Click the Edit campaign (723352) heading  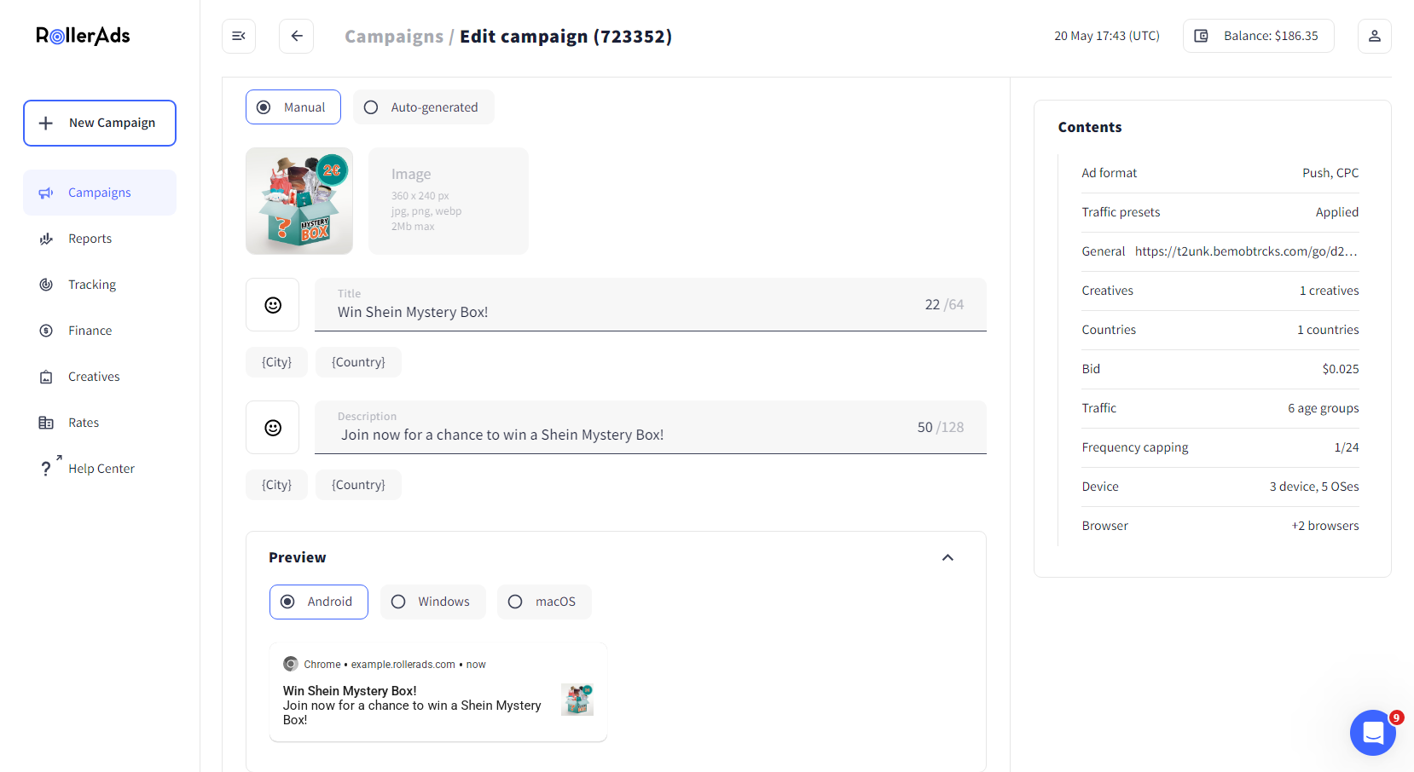pos(566,37)
